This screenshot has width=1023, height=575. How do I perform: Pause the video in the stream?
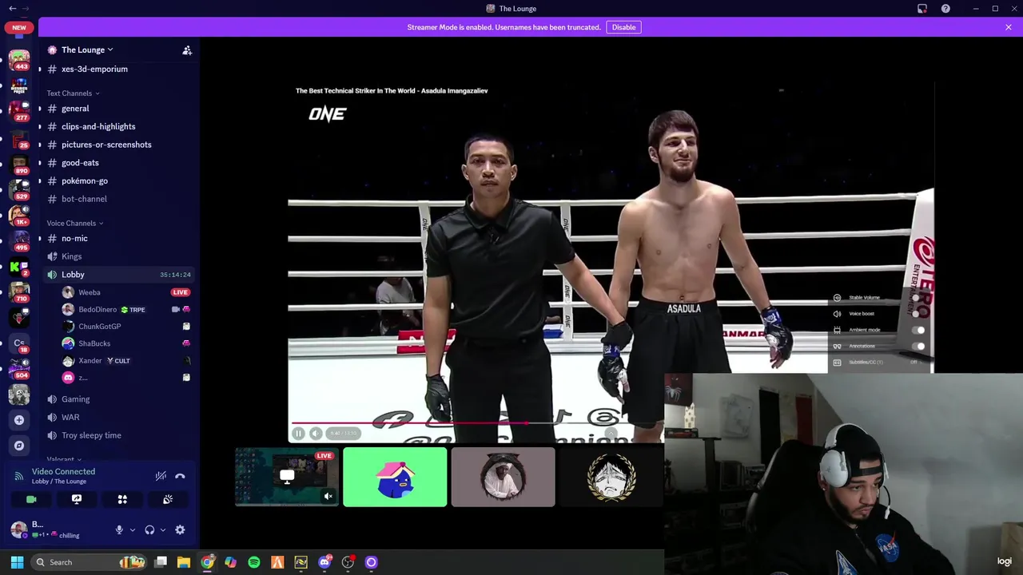click(x=298, y=433)
